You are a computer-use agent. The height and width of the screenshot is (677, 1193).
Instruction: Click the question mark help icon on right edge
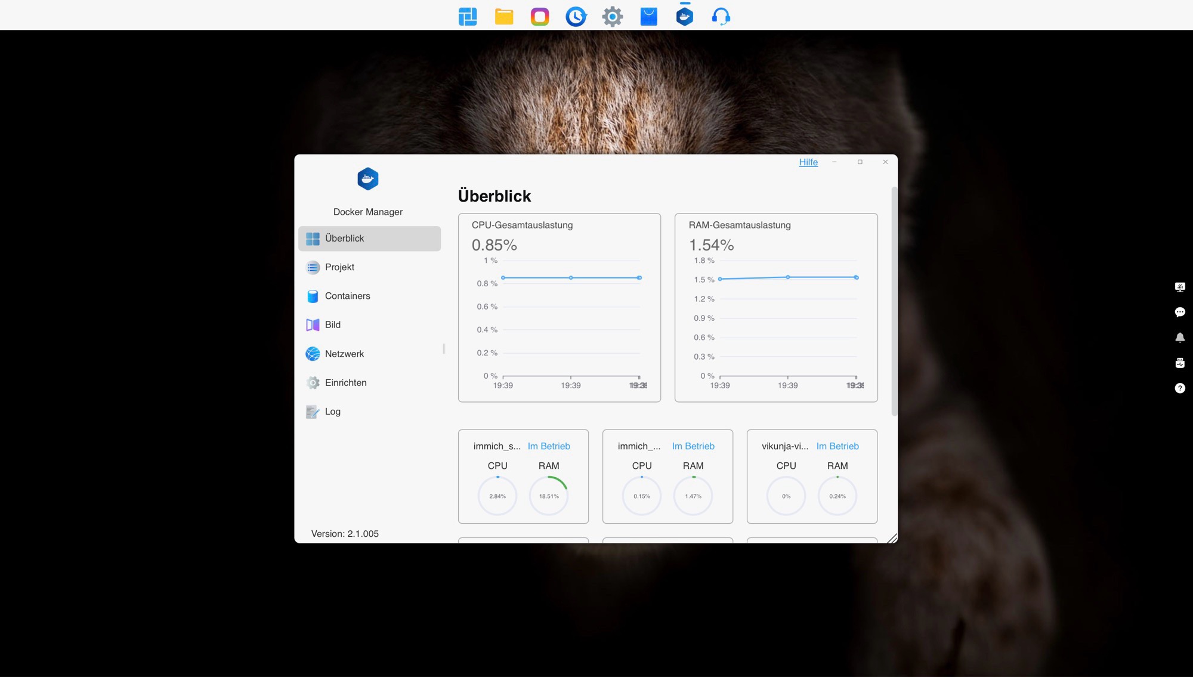click(1179, 388)
